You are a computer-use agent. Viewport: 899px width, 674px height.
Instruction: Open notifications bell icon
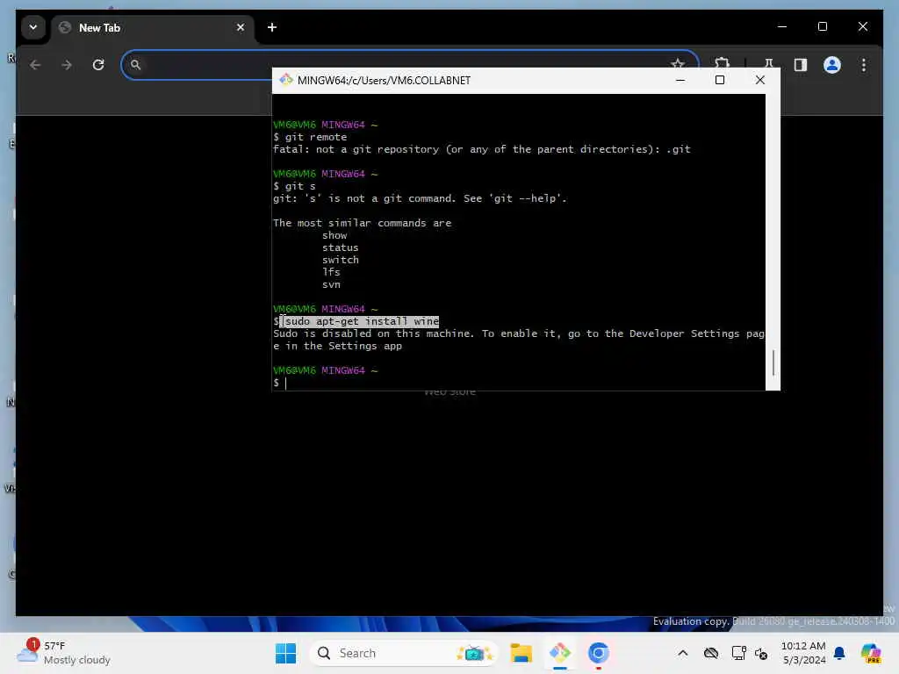click(839, 653)
